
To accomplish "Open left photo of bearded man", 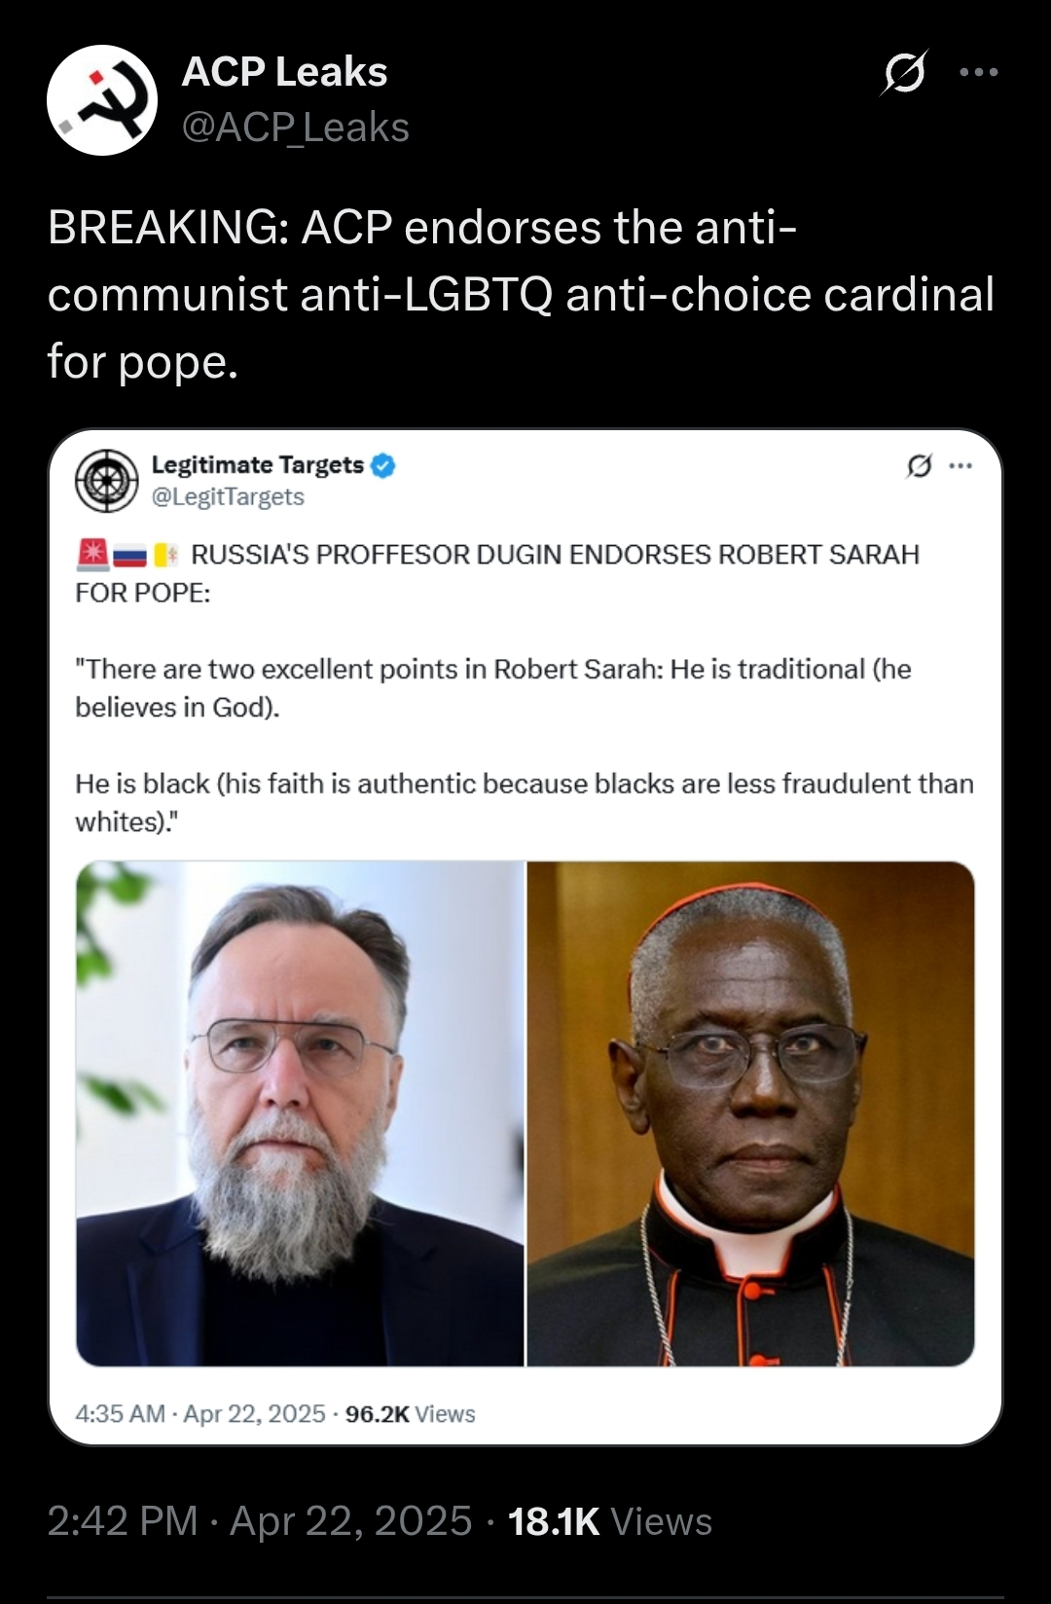I will point(301,1113).
